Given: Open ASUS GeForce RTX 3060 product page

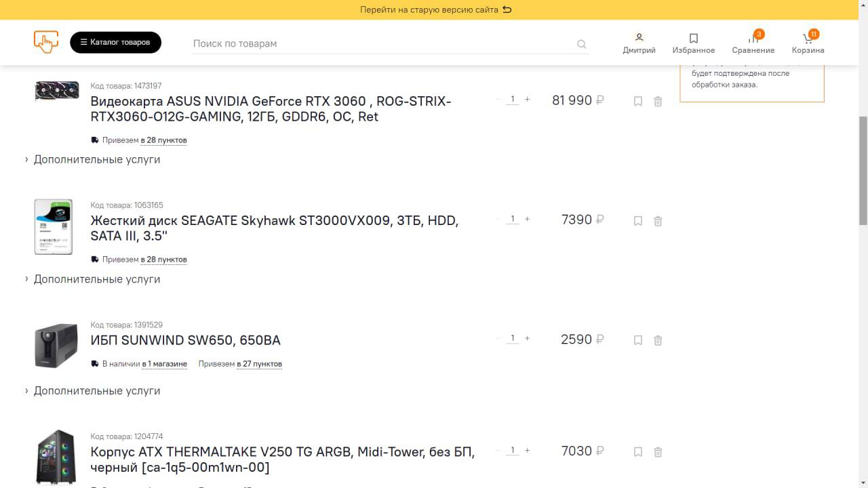Looking at the screenshot, I should tap(271, 108).
